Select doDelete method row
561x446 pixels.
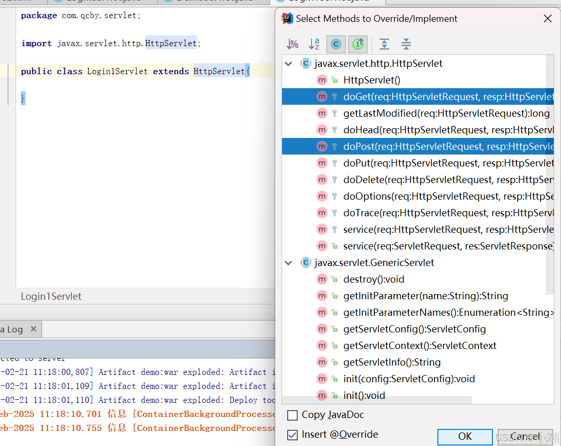[418, 179]
